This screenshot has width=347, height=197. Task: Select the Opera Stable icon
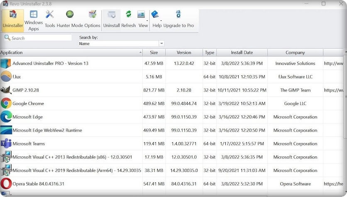[x=6, y=184]
